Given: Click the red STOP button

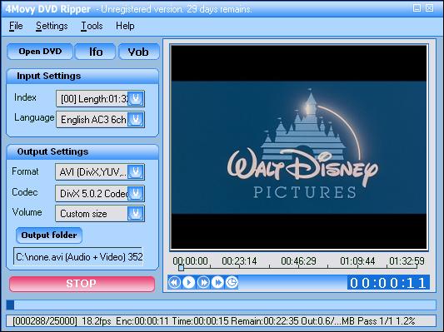Looking at the screenshot, I should [x=82, y=284].
